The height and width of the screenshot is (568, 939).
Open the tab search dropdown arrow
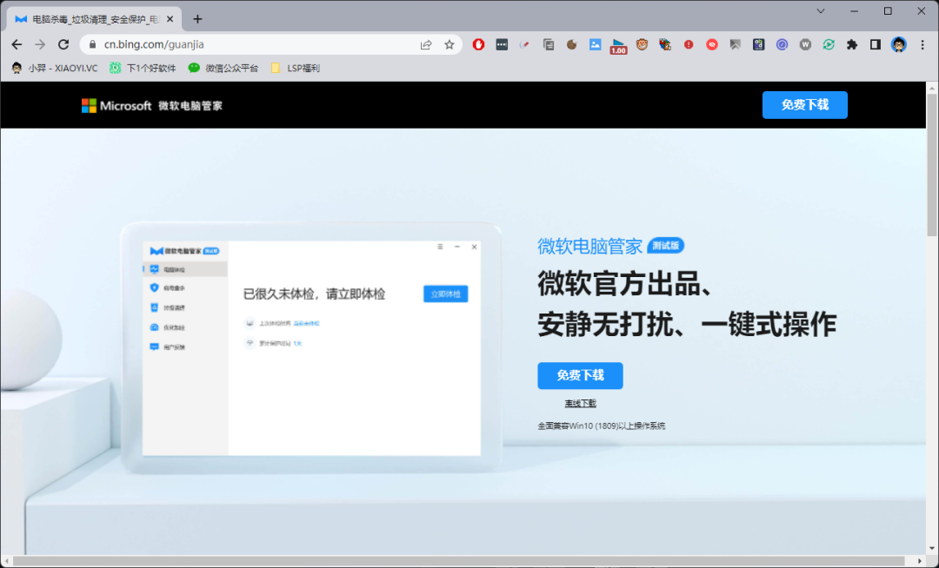coord(821,10)
